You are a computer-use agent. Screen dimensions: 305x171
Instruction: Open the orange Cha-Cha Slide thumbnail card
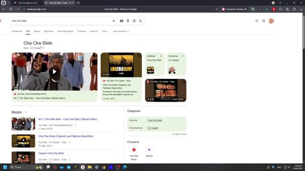click(165, 90)
